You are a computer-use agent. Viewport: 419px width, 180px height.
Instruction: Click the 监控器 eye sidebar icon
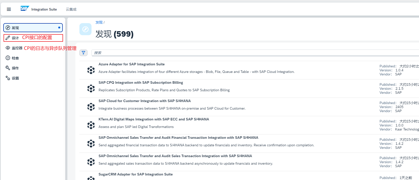[x=8, y=48]
